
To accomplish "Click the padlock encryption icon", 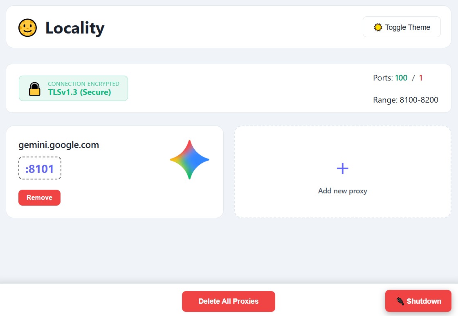I will click(x=35, y=89).
